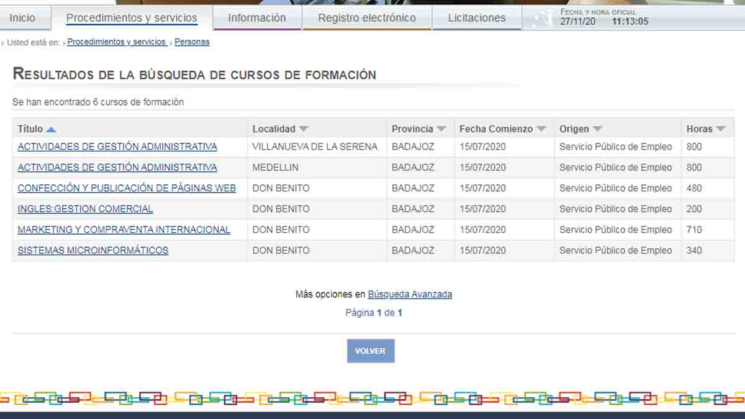This screenshot has height=419, width=745.
Task: Open the Inglés: Gestión Comercial course
Action: coord(85,209)
